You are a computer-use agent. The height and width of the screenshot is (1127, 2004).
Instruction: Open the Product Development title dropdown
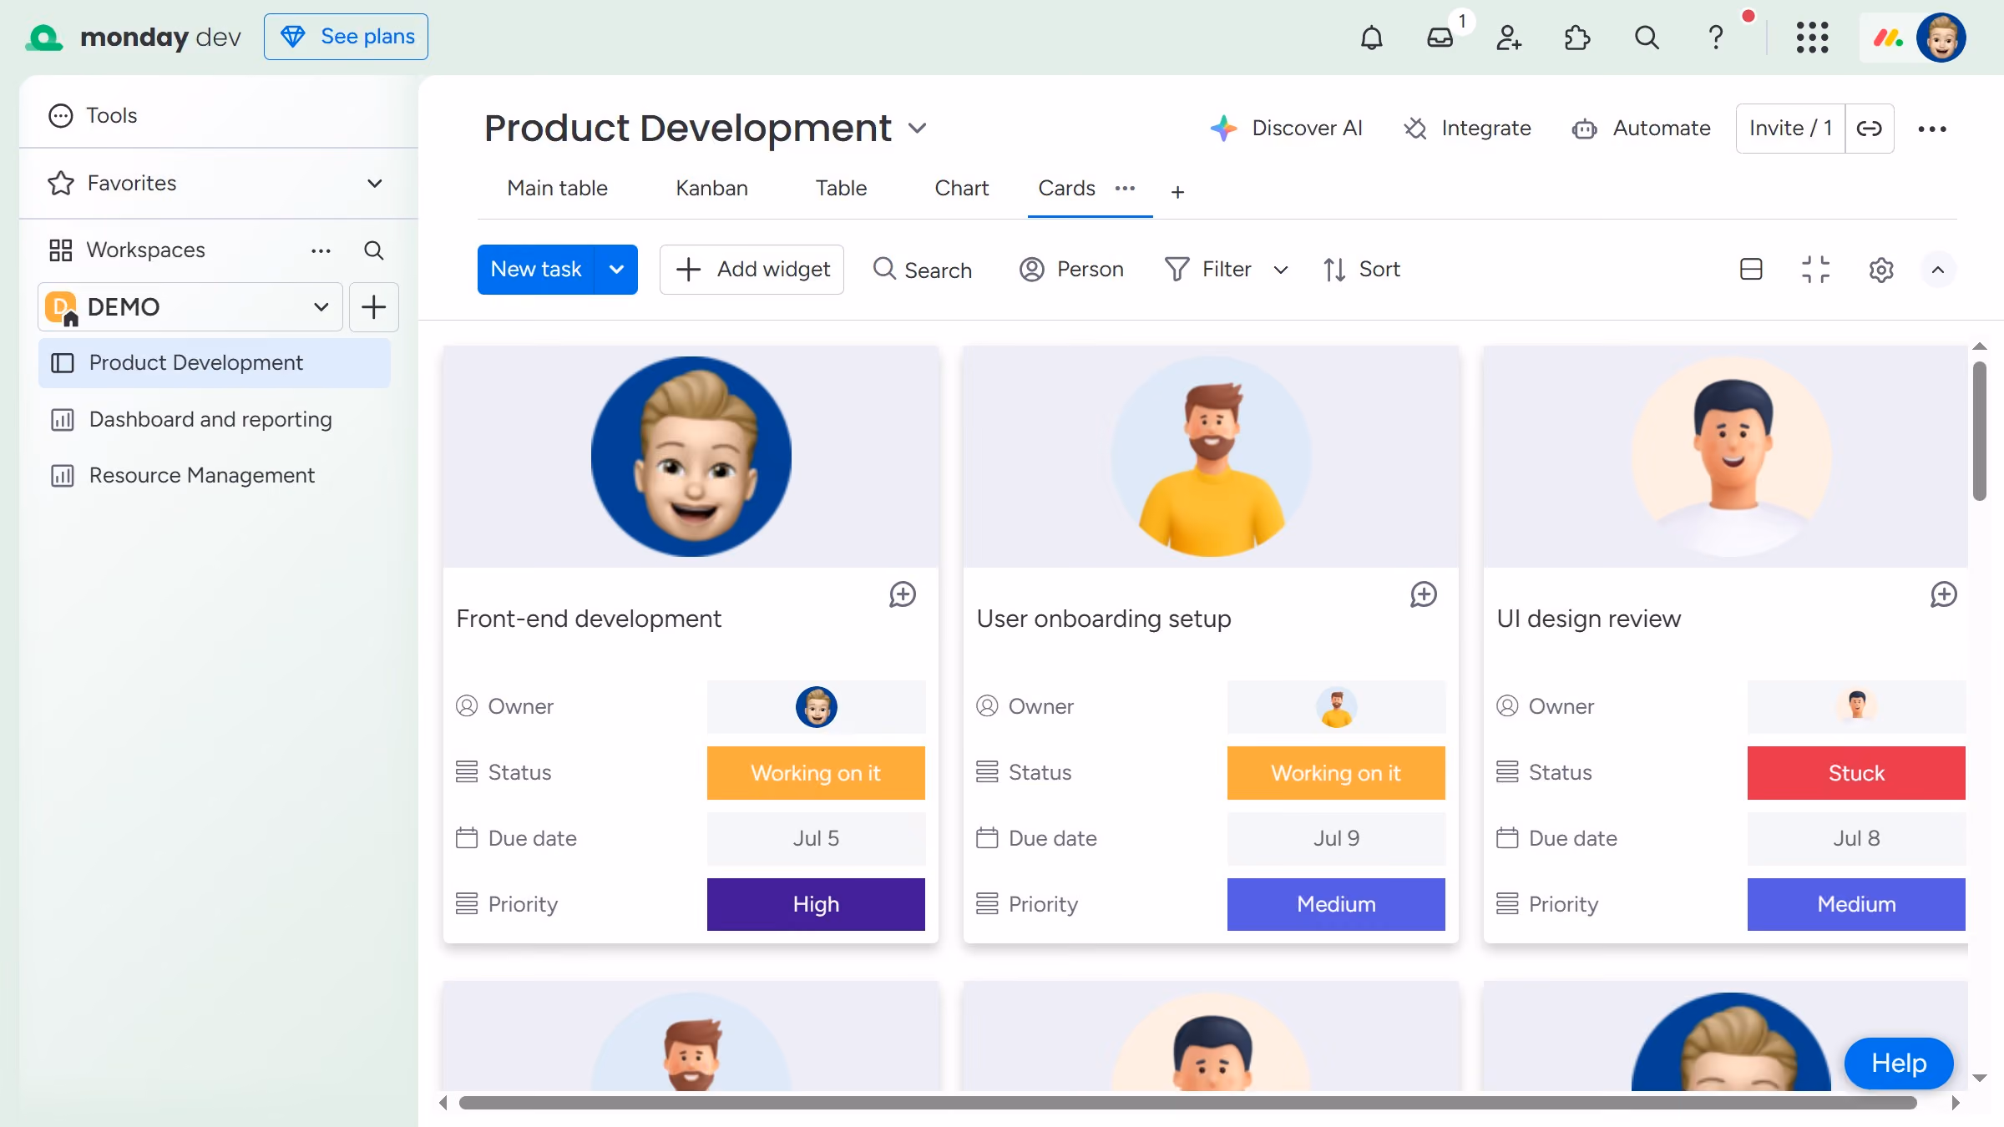click(918, 129)
